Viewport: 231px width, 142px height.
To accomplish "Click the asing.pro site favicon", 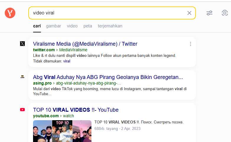I will click(22, 77).
